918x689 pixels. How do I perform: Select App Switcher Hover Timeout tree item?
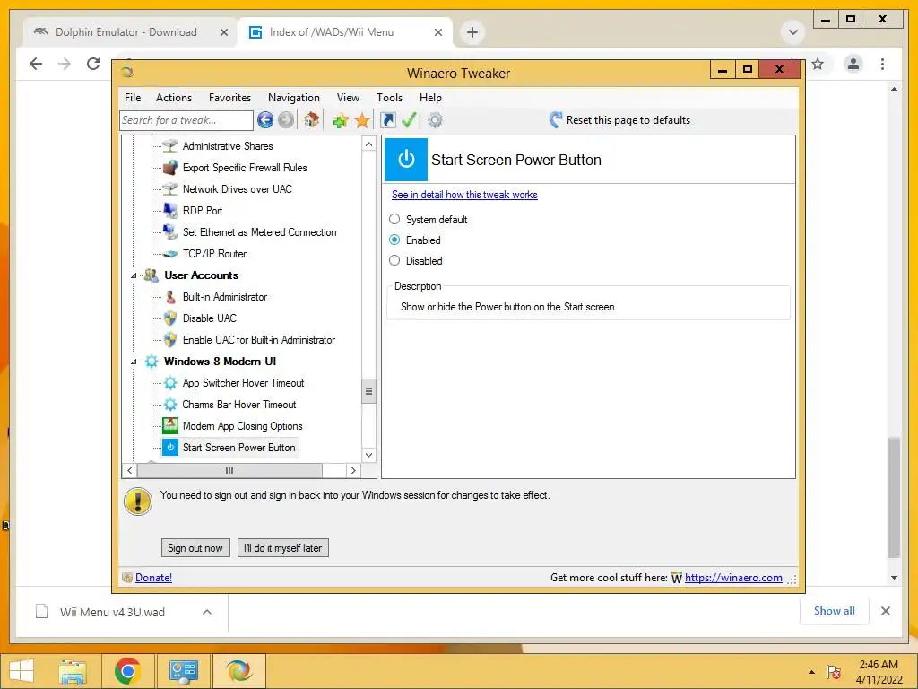coord(243,383)
